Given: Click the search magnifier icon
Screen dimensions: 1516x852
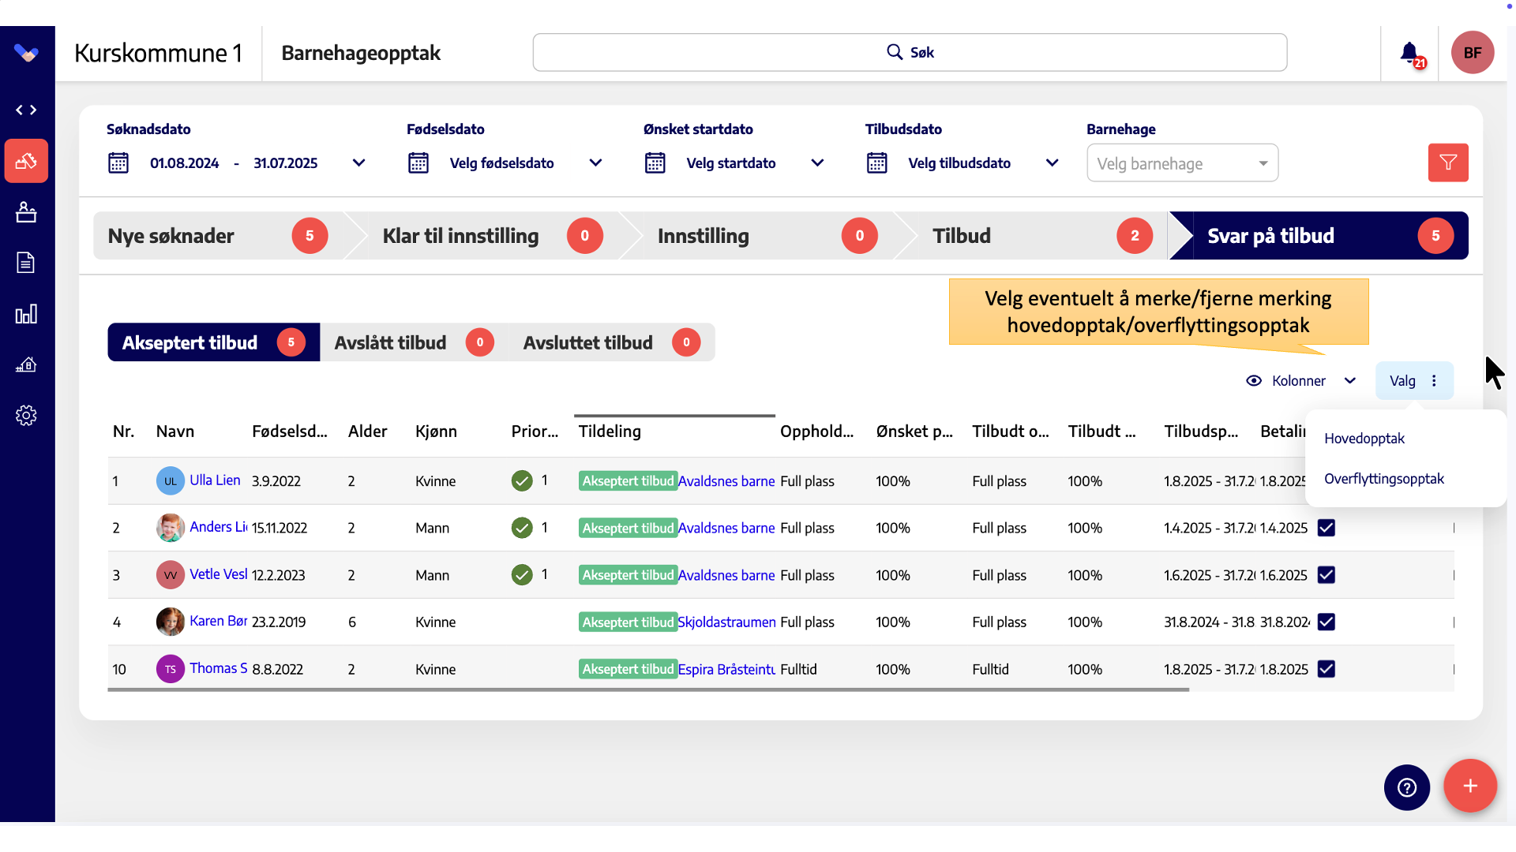Looking at the screenshot, I should (895, 52).
